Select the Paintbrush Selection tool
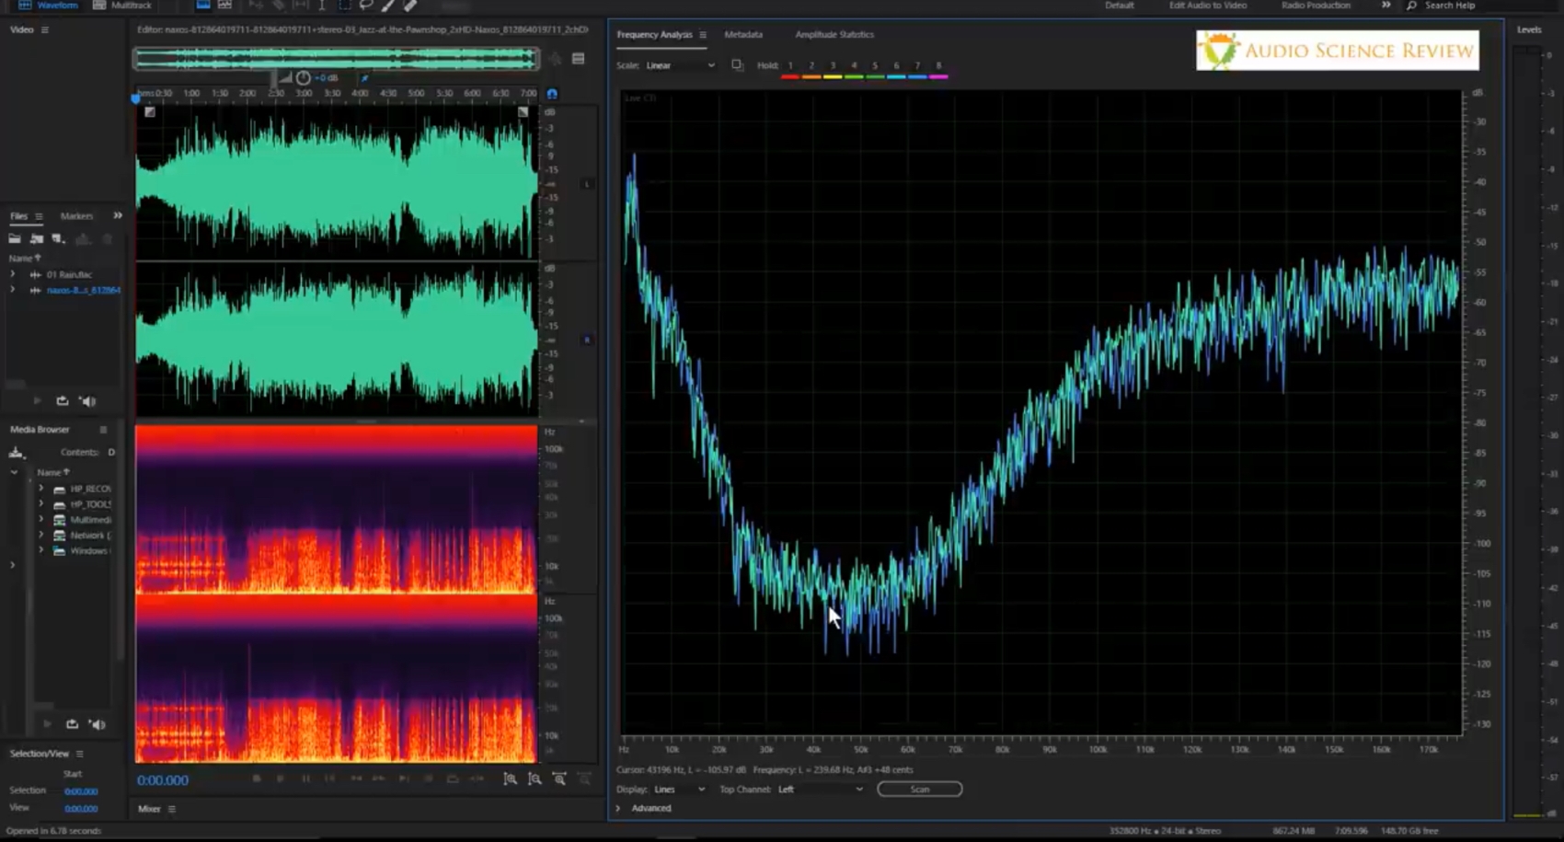 click(388, 6)
